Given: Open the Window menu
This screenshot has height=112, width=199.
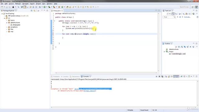Looking at the screenshot, I should click(x=50, y=4).
